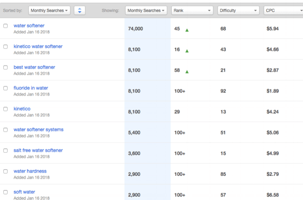Open the salt free water softener link
The width and height of the screenshot is (303, 200).
click(38, 151)
